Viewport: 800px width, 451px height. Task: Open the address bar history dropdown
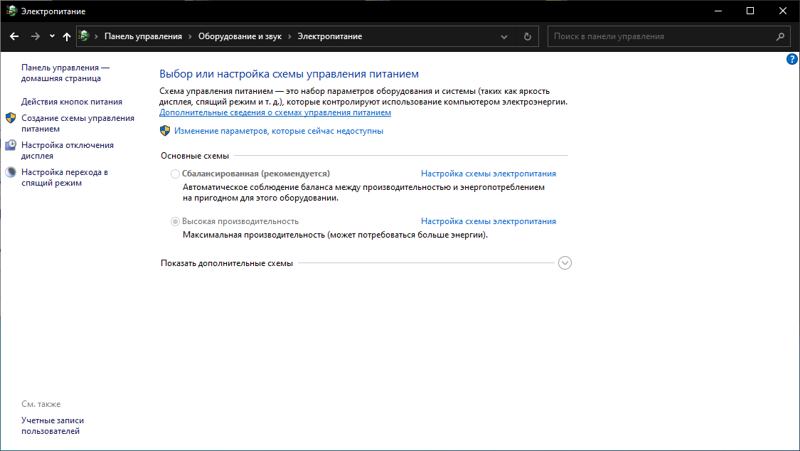pos(504,36)
